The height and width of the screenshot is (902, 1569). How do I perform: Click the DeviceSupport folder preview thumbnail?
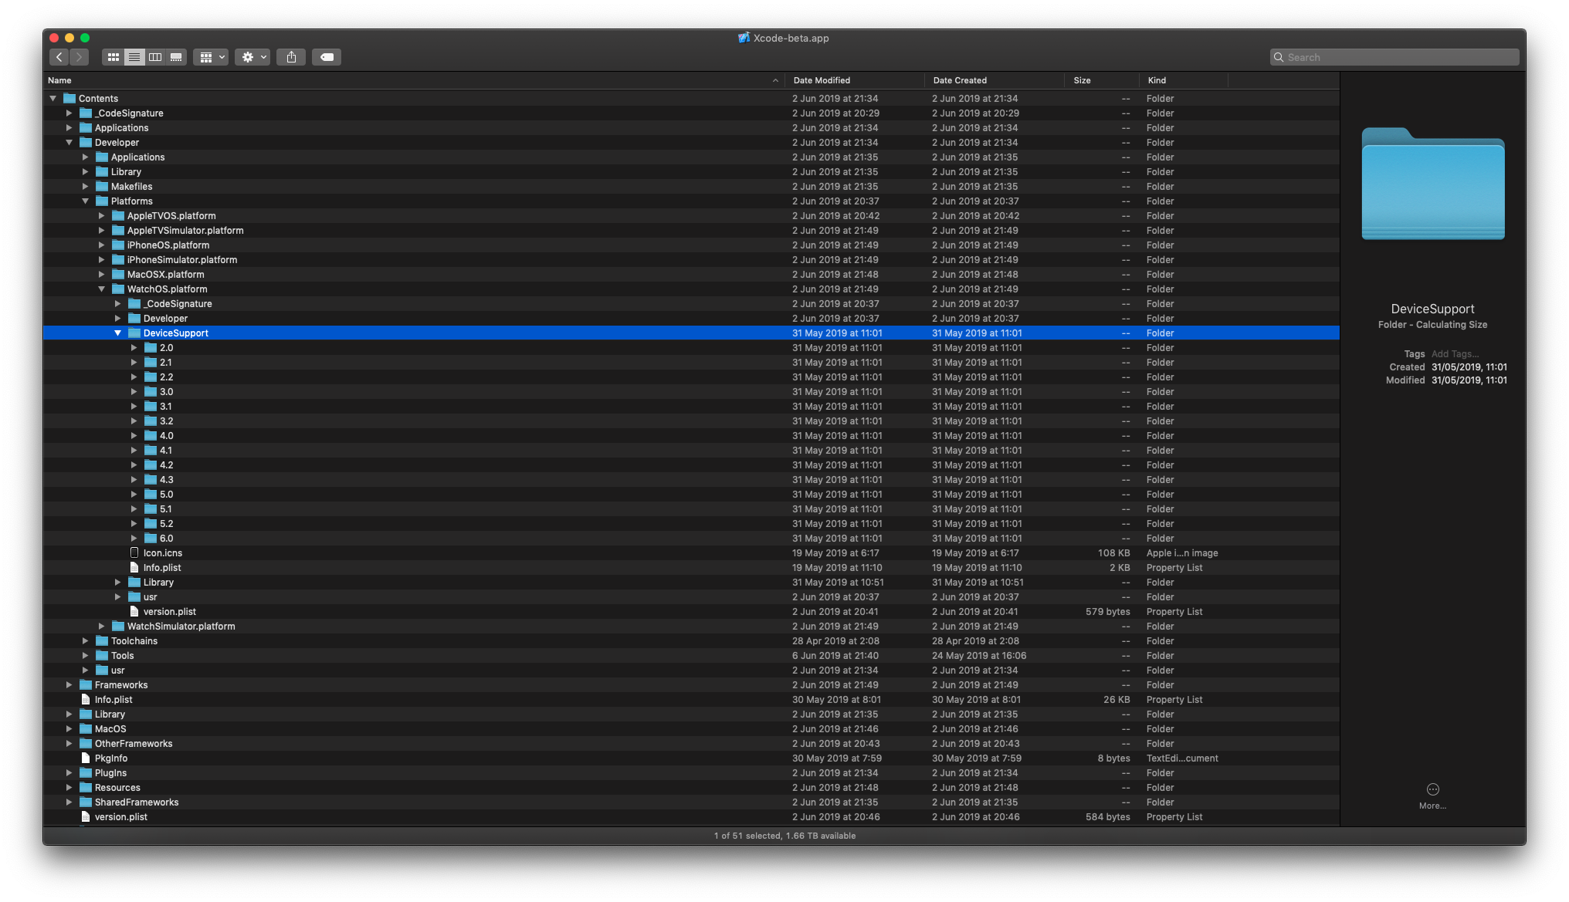point(1432,185)
